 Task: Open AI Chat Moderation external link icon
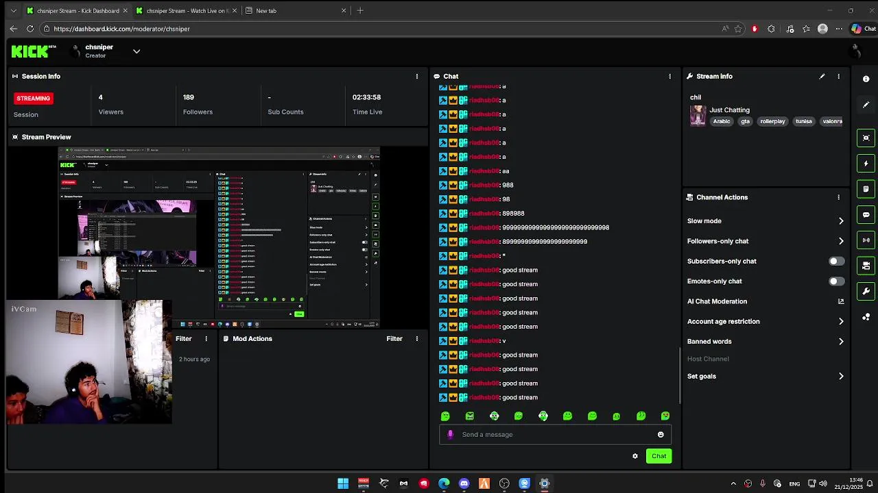point(841,301)
